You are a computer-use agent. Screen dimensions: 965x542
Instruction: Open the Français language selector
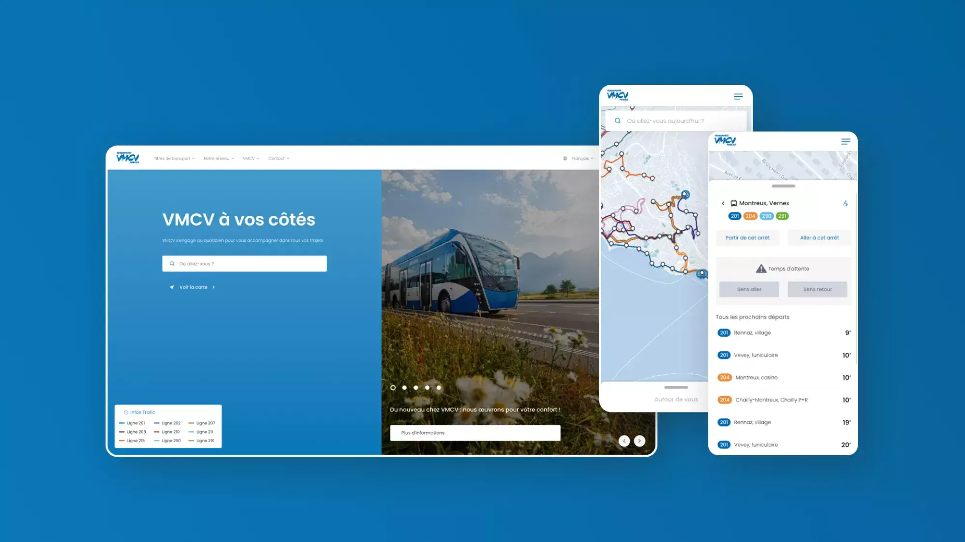(582, 159)
